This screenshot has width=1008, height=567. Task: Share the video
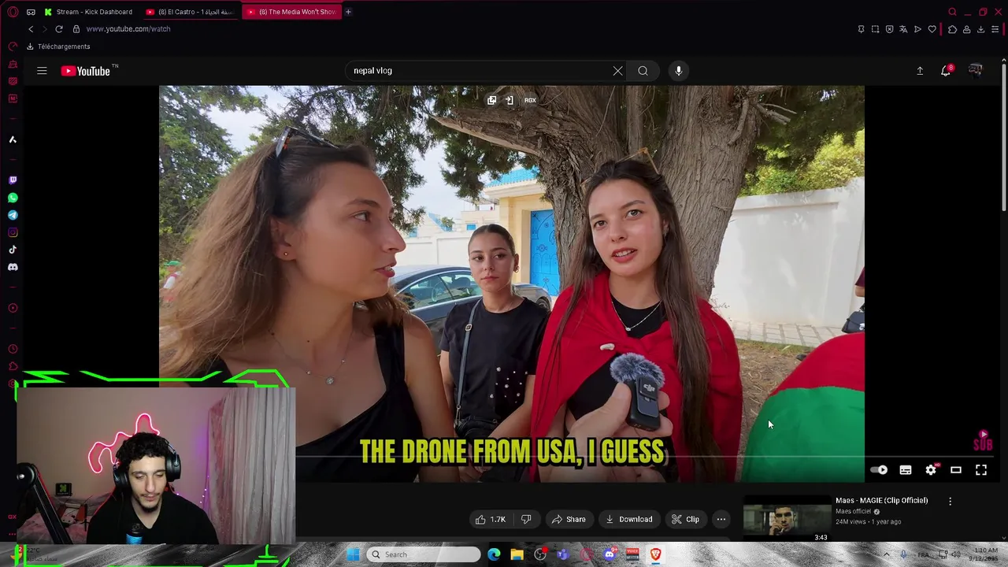pos(569,519)
